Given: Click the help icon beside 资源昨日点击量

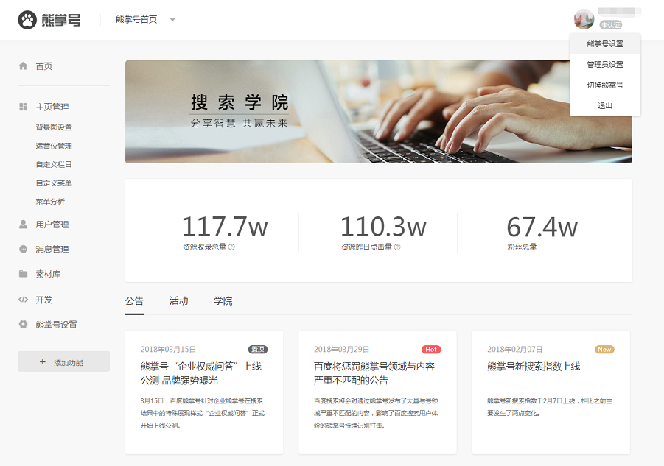Looking at the screenshot, I should tap(397, 247).
